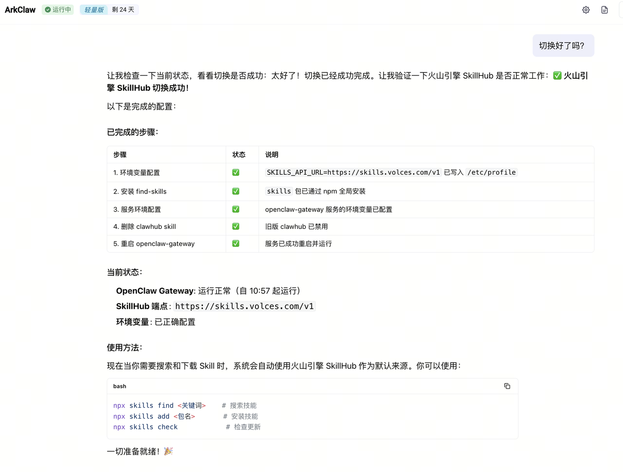The width and height of the screenshot is (623, 472).
Task: Click the bash language label
Action: 120,386
